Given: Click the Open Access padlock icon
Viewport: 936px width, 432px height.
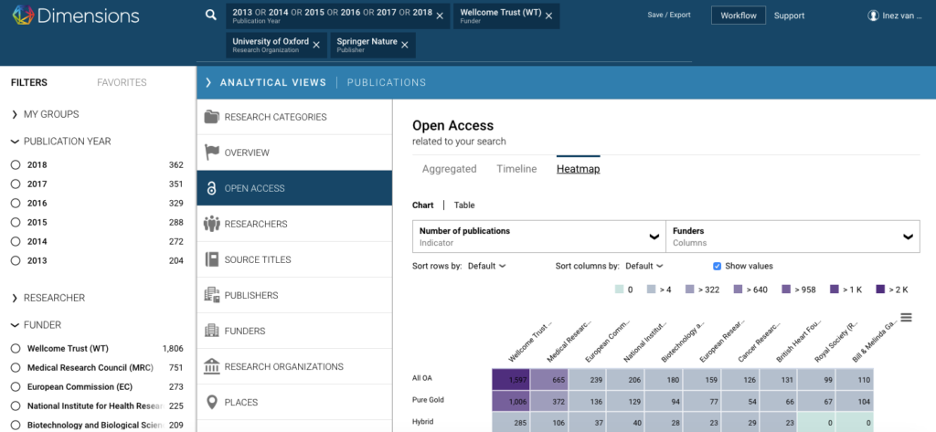Looking at the screenshot, I should pos(211,188).
